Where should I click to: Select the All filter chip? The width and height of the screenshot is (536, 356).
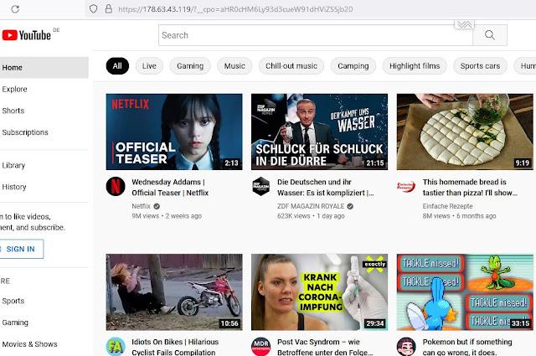pyautogui.click(x=117, y=66)
